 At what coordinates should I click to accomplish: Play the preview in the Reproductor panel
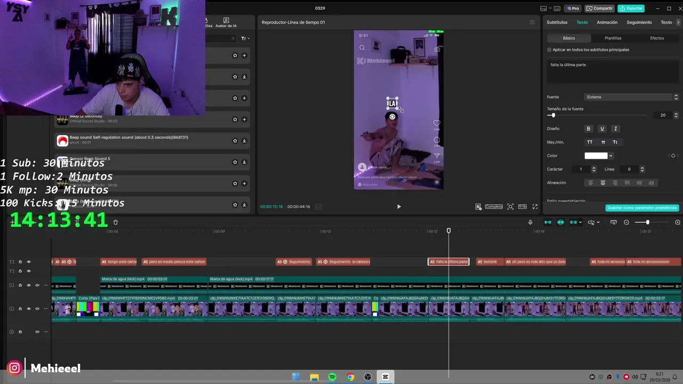point(399,206)
